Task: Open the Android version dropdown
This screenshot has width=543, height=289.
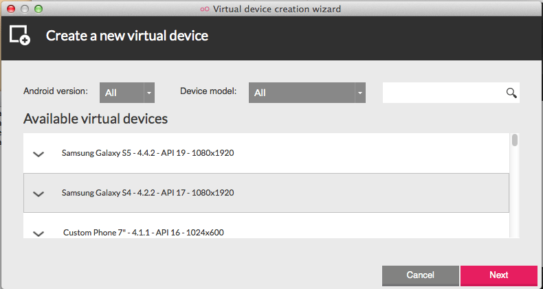Action: [x=127, y=93]
